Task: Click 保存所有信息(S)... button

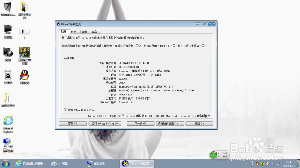Action: tap(170, 123)
